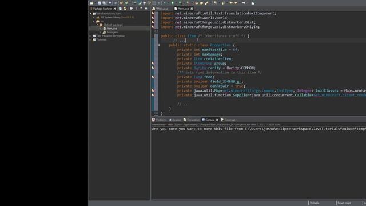Click the Run with Coverage toolbar icon
366x206 pixels.
click(x=180, y=3)
